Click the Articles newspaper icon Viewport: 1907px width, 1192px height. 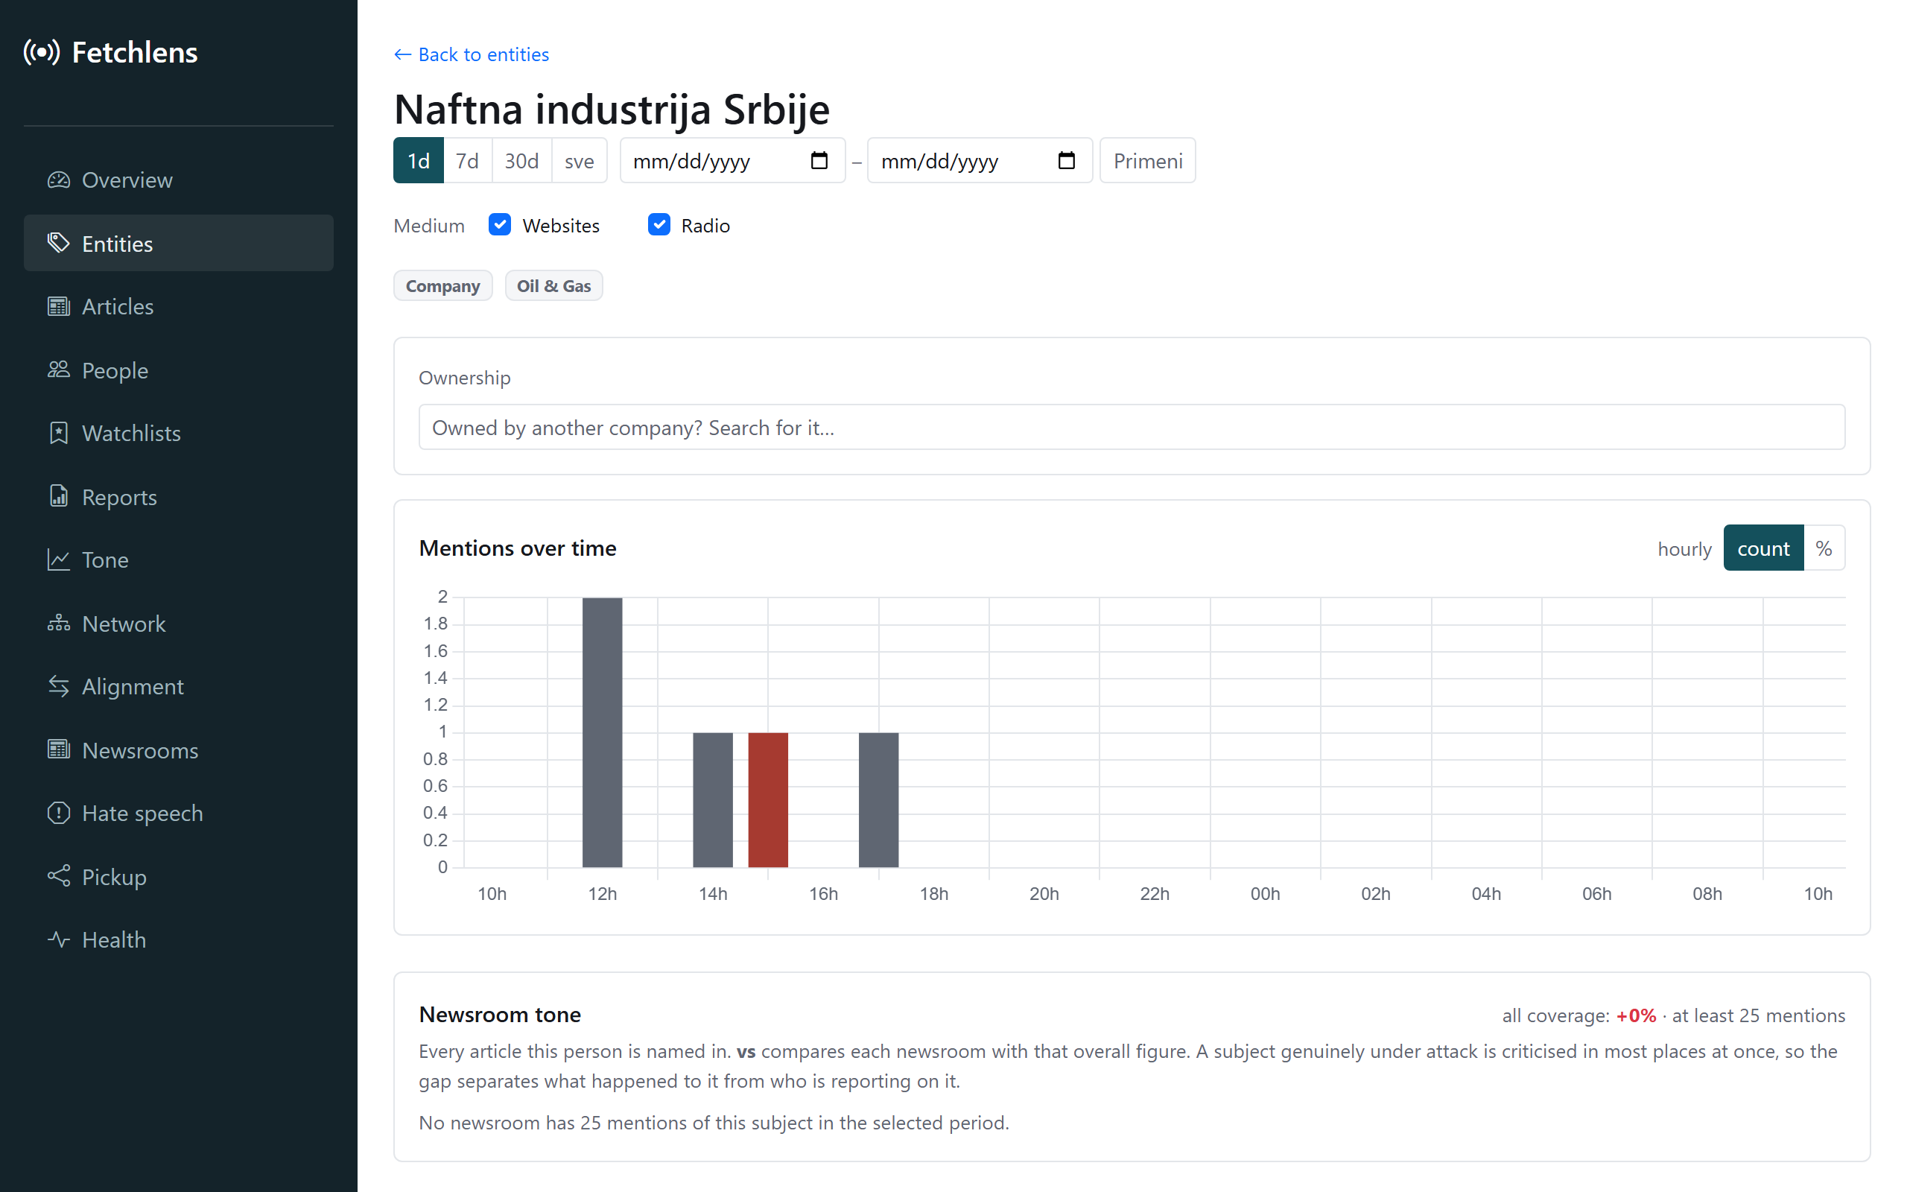coord(58,306)
